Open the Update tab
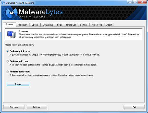Screen dimensions: 148x113 pos(35,25)
